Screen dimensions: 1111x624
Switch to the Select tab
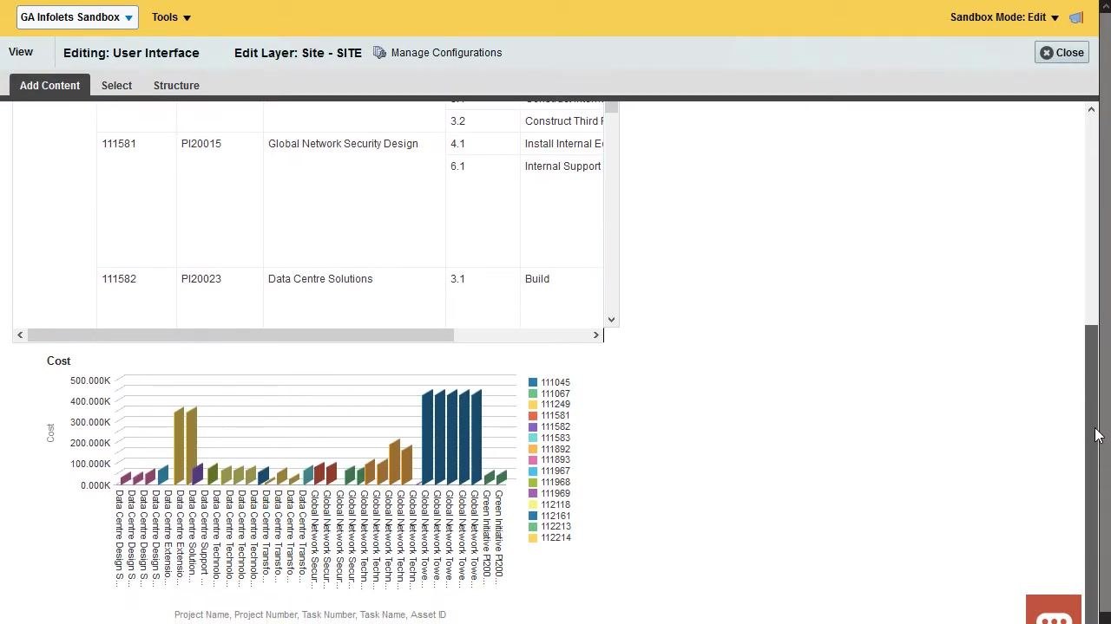[x=116, y=86]
